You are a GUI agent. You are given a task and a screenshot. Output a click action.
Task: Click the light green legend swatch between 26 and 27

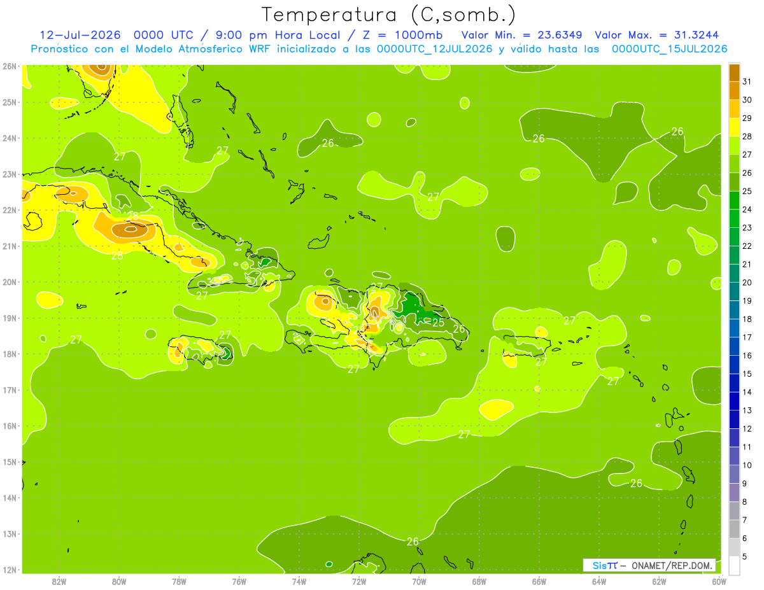tap(734, 164)
